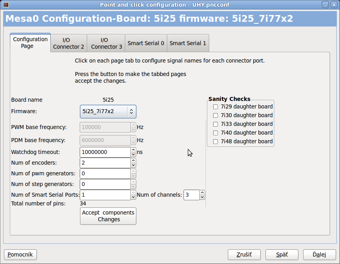Open the Firmware dropdown 5i25_7i77x2
The width and height of the screenshot is (340, 264).
click(x=108, y=112)
